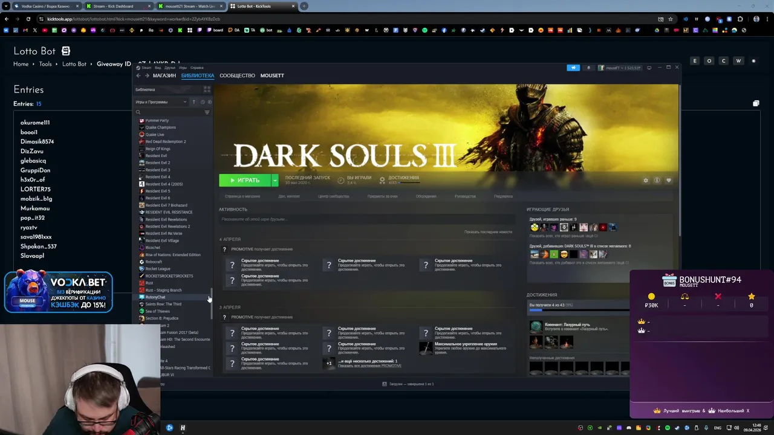The height and width of the screenshot is (435, 774).
Task: Open Steam notifications bell
Action: click(588, 68)
